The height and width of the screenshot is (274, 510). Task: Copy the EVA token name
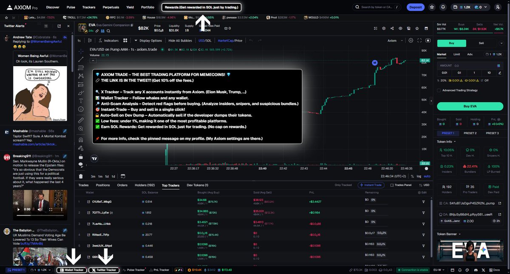tap(132, 25)
